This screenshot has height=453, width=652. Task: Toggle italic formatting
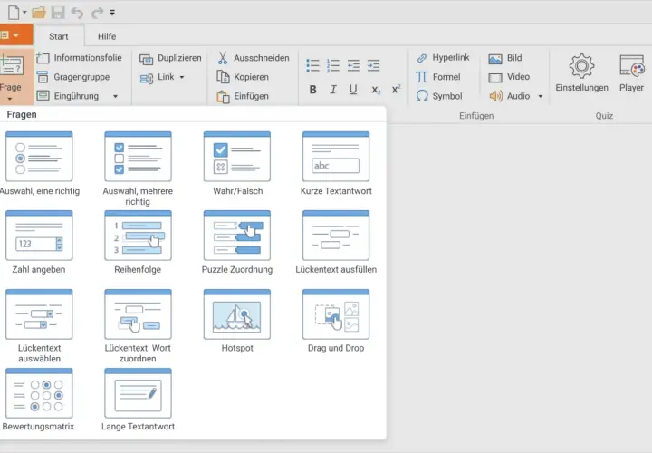click(x=333, y=90)
